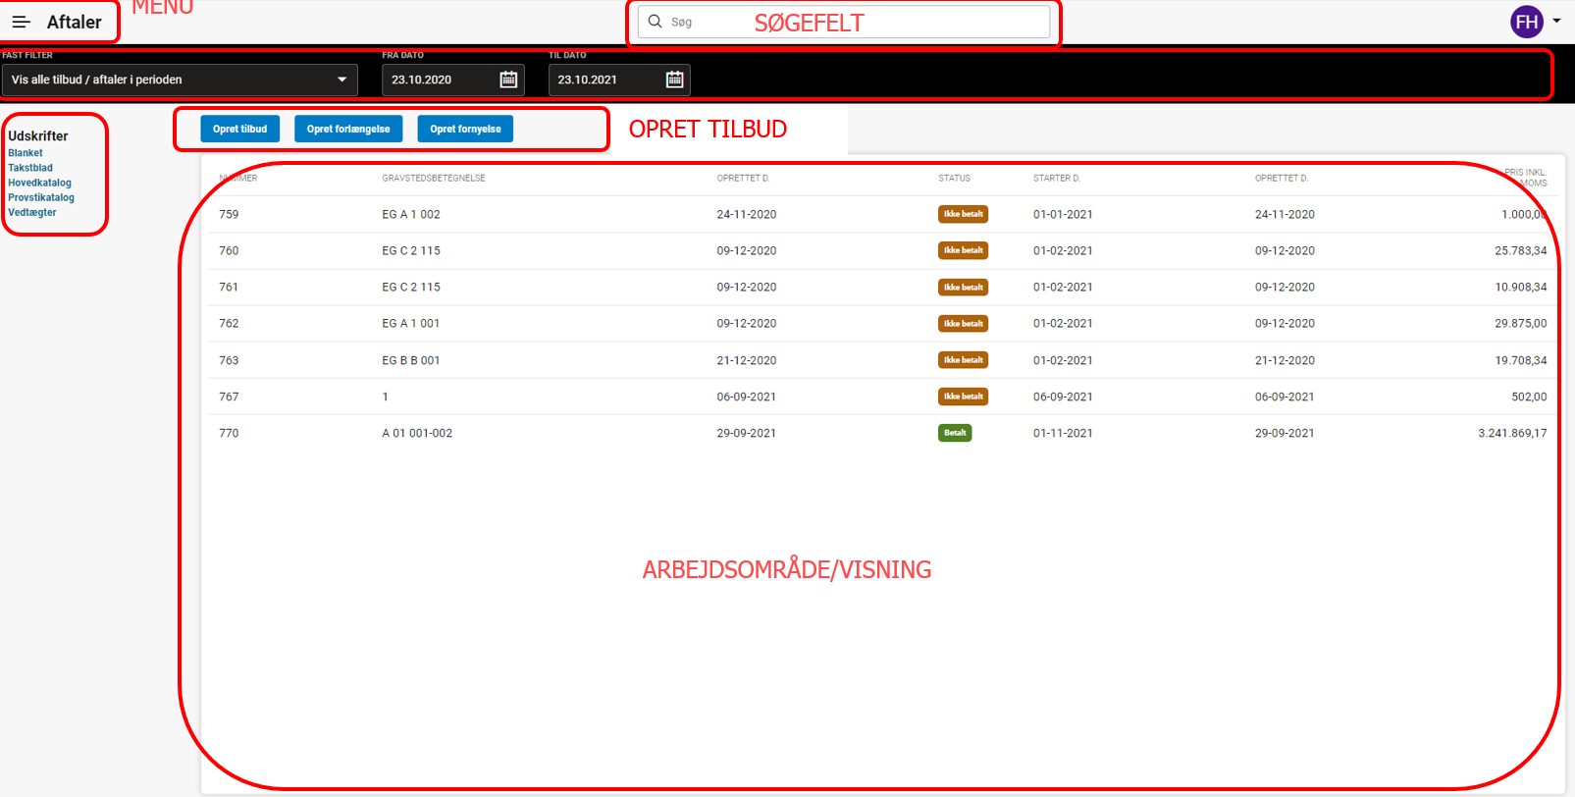This screenshot has width=1575, height=797.
Task: Open the hamburger menu next to Aftaler
Action: click(x=22, y=22)
